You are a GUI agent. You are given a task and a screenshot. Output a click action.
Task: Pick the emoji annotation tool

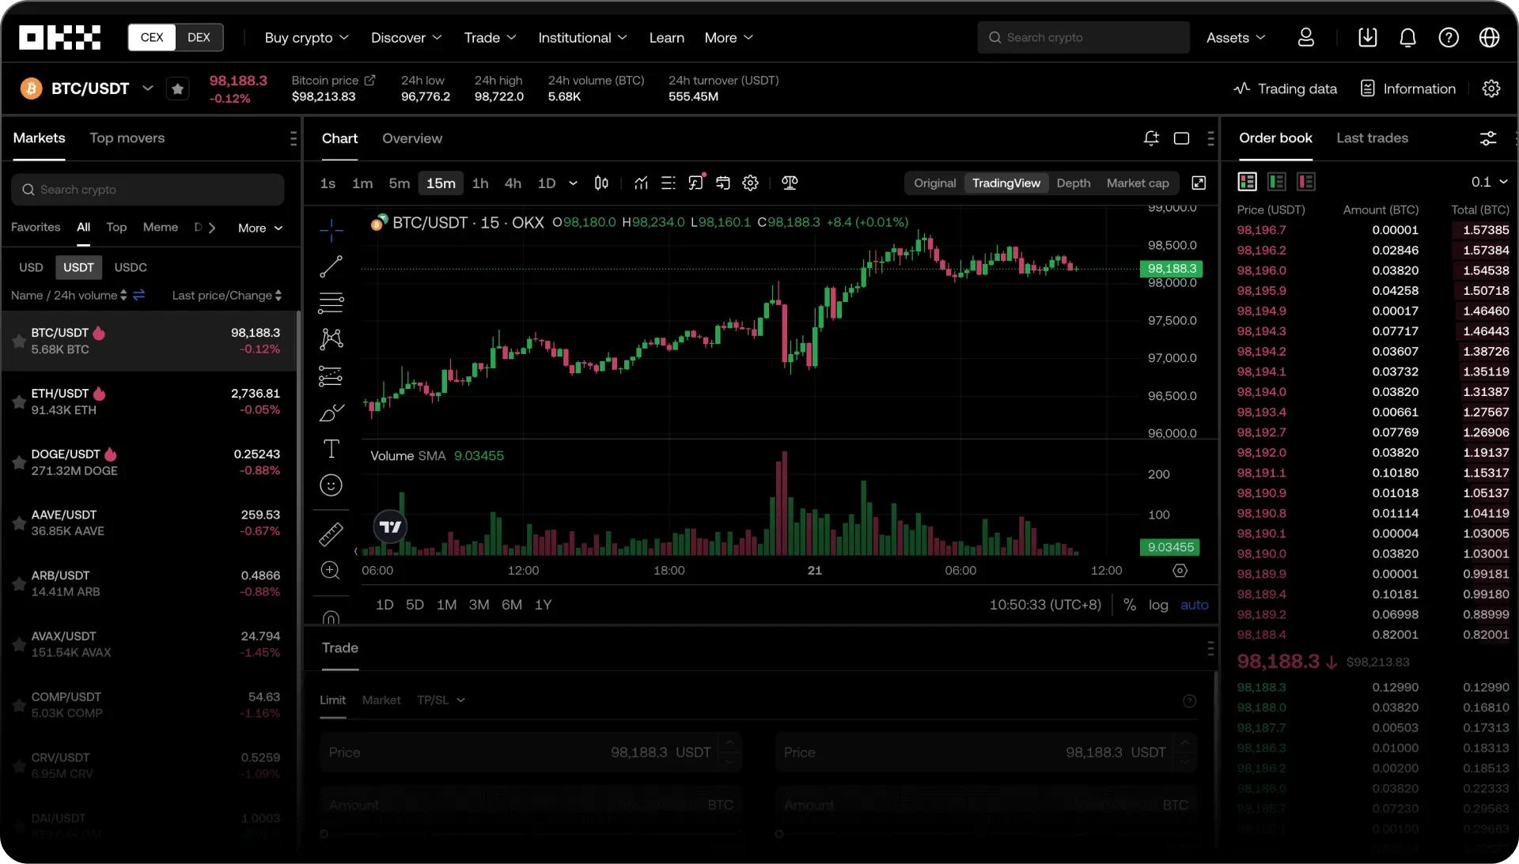pyautogui.click(x=331, y=485)
